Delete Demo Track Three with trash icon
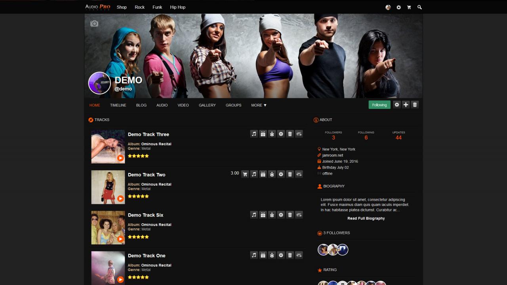 click(290, 134)
